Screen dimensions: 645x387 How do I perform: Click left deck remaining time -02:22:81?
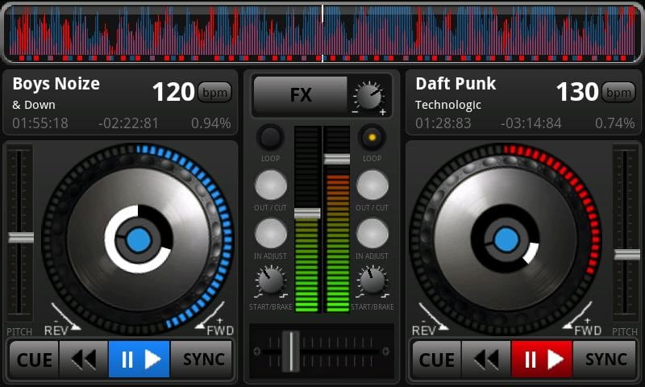(128, 123)
